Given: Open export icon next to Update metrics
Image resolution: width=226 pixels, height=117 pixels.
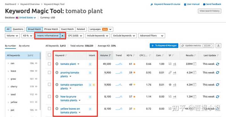Looking at the screenshot, I should 218,46.
